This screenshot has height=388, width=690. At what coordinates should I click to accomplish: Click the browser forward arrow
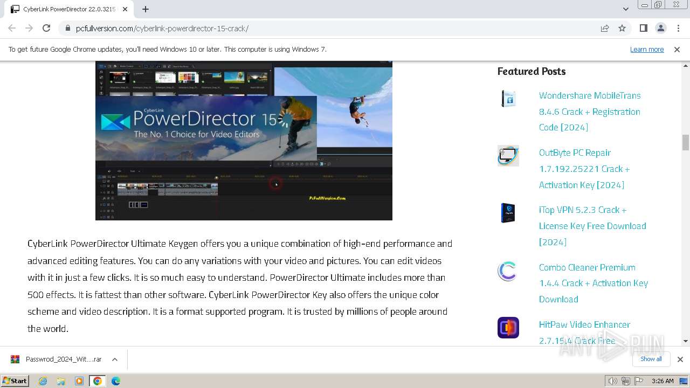(29, 28)
